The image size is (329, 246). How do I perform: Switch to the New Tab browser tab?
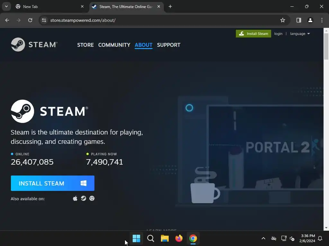[49, 7]
